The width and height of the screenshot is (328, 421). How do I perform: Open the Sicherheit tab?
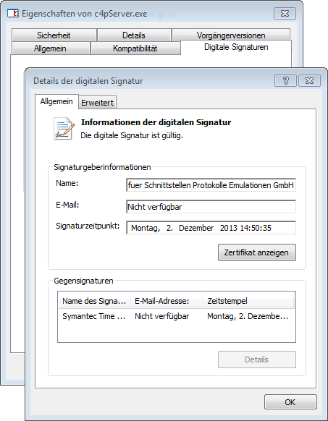pos(54,35)
